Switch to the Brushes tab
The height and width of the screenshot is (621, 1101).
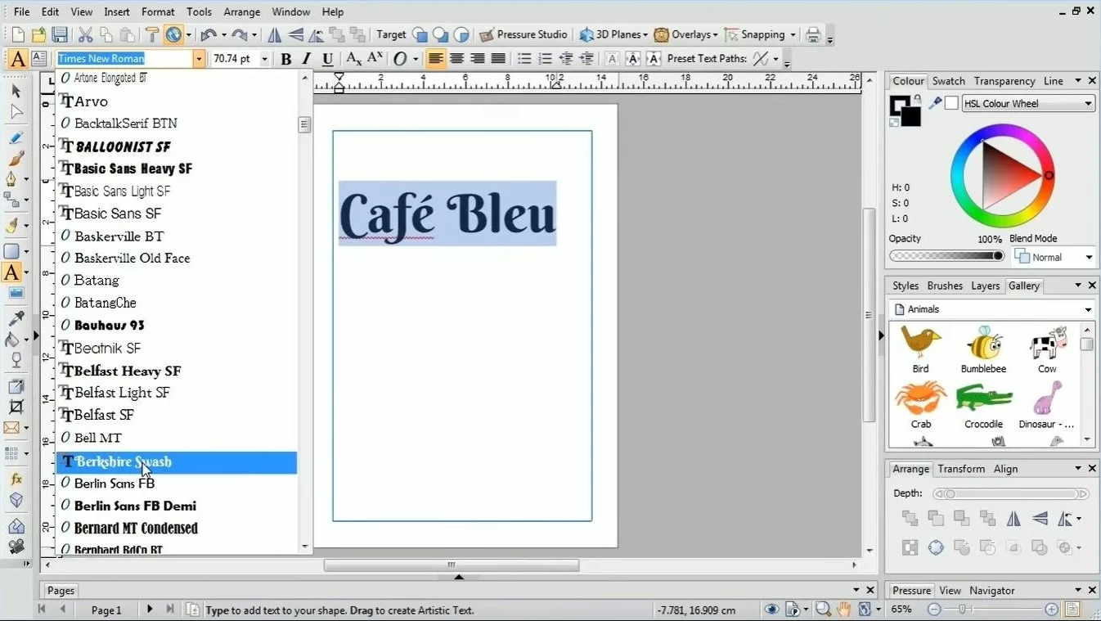coord(945,286)
